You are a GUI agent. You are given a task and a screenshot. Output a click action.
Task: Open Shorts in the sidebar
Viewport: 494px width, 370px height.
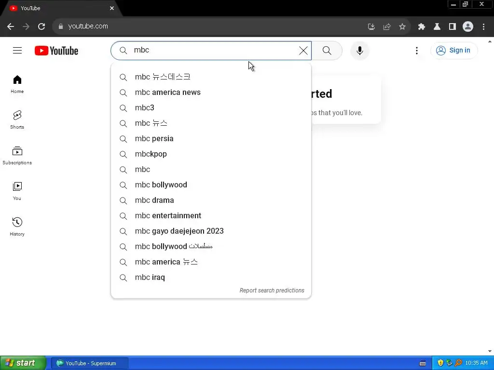pos(17,120)
